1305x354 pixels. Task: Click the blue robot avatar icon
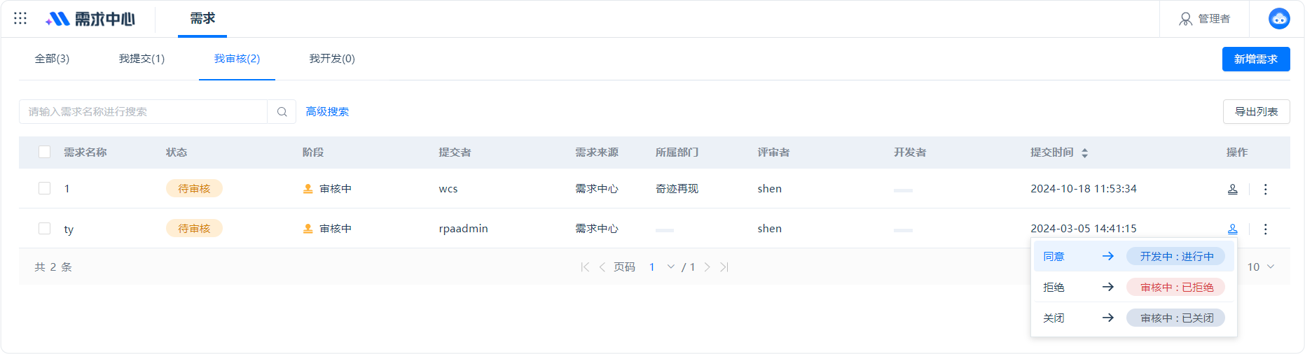(x=1279, y=18)
